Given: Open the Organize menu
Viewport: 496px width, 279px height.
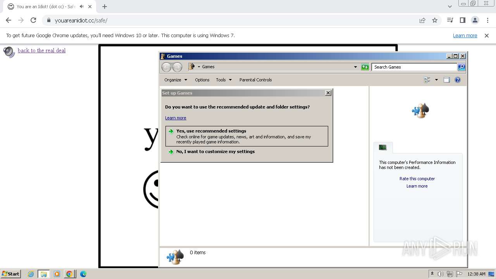Looking at the screenshot, I should 176,80.
